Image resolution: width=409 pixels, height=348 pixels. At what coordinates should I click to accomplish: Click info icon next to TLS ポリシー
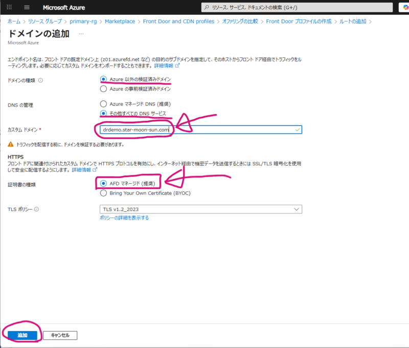(36, 209)
